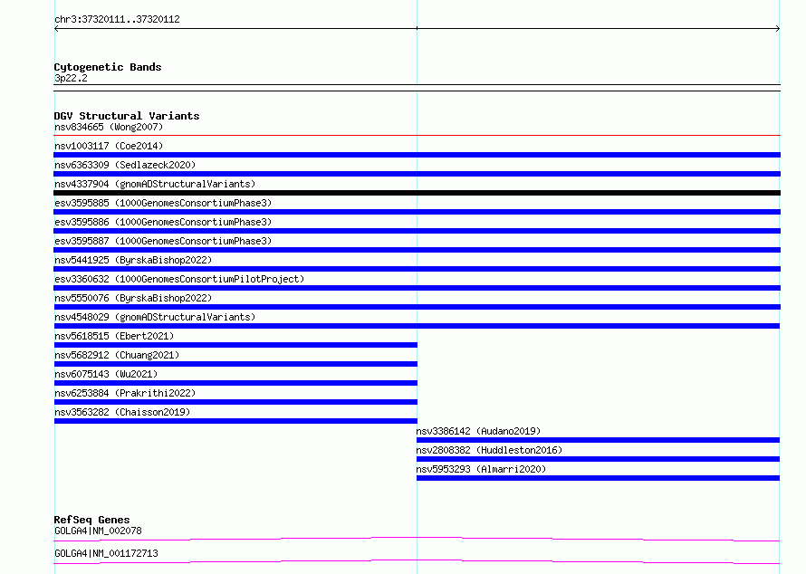Click the blue bar under nsv1003117
806x574 pixels.
tap(417, 155)
